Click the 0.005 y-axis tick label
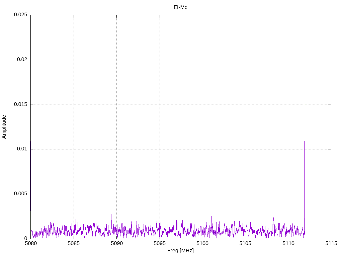 point(21,194)
